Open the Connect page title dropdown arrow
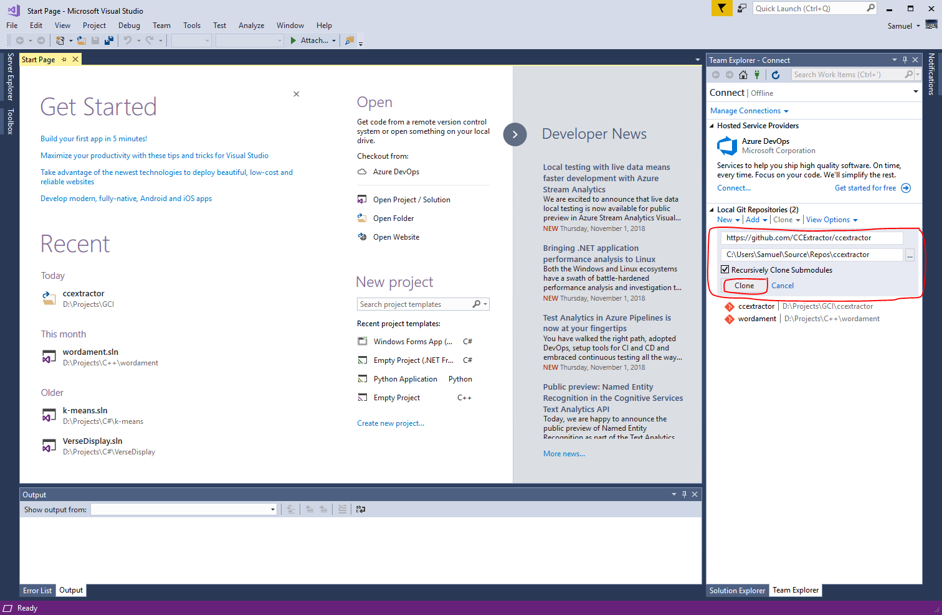Screen dimensions: 942x615 (x=915, y=92)
